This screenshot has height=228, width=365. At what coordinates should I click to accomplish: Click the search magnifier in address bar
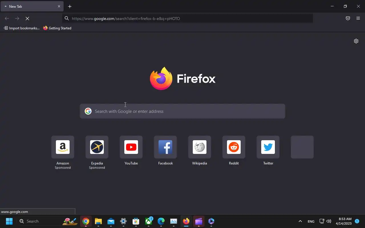click(x=67, y=19)
